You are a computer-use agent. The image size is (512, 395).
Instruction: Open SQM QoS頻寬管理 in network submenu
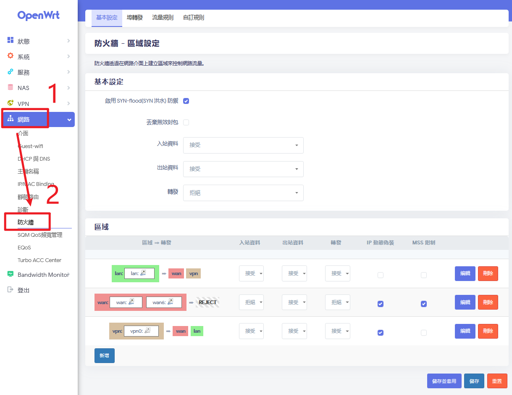pyautogui.click(x=40, y=235)
